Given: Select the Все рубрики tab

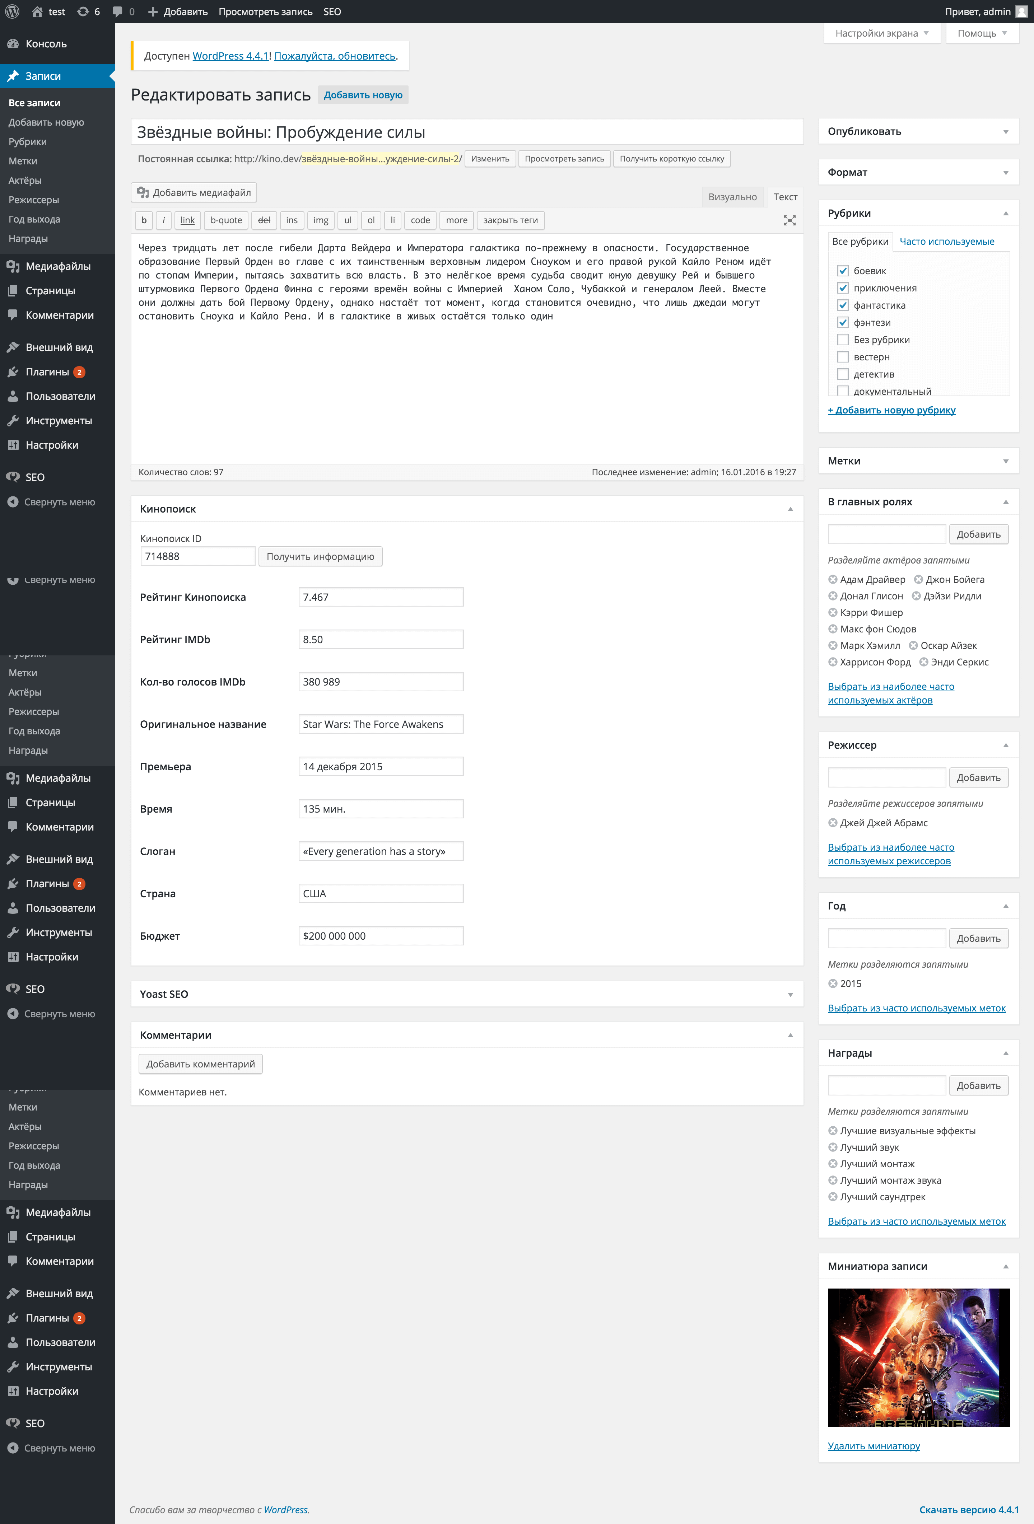Looking at the screenshot, I should click(860, 241).
